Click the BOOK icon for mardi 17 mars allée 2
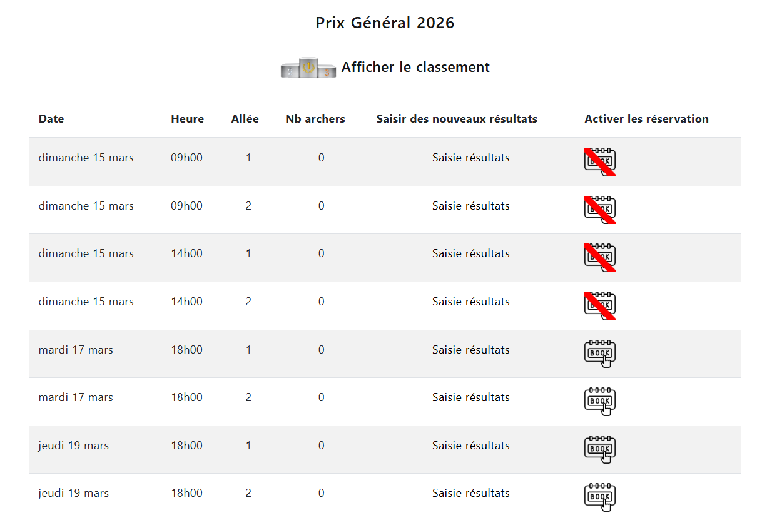The height and width of the screenshot is (520, 757). 599,401
